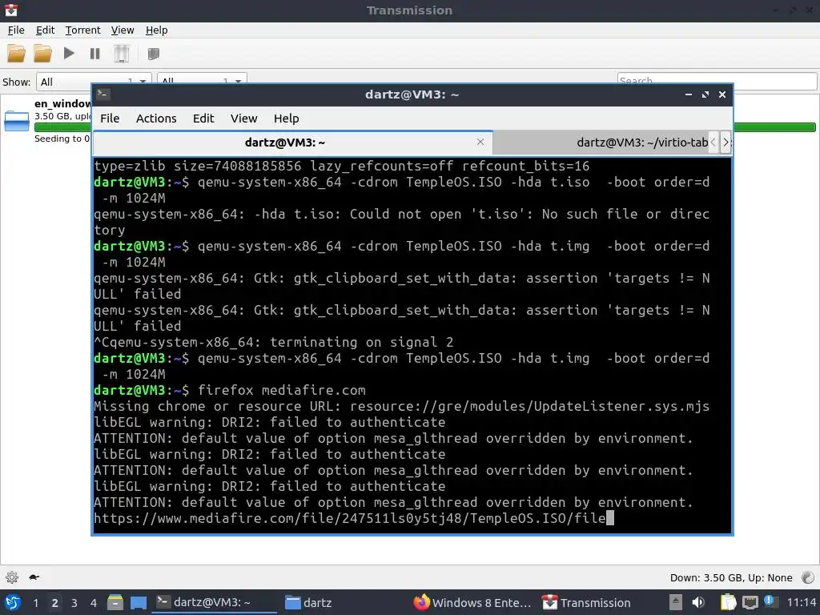Open the terminal's Edit menu
This screenshot has width=820, height=615.
(203, 119)
